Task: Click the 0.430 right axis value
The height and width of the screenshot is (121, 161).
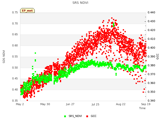Action: point(151,21)
